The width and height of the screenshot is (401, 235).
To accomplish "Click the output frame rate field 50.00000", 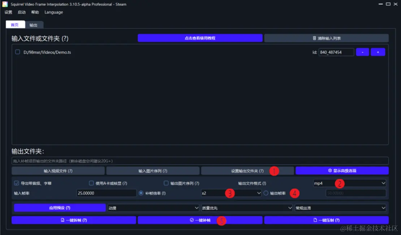I will tap(356, 193).
